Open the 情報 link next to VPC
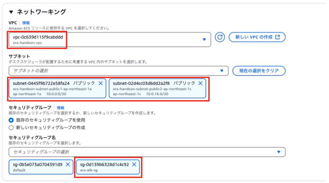 (x=26, y=23)
